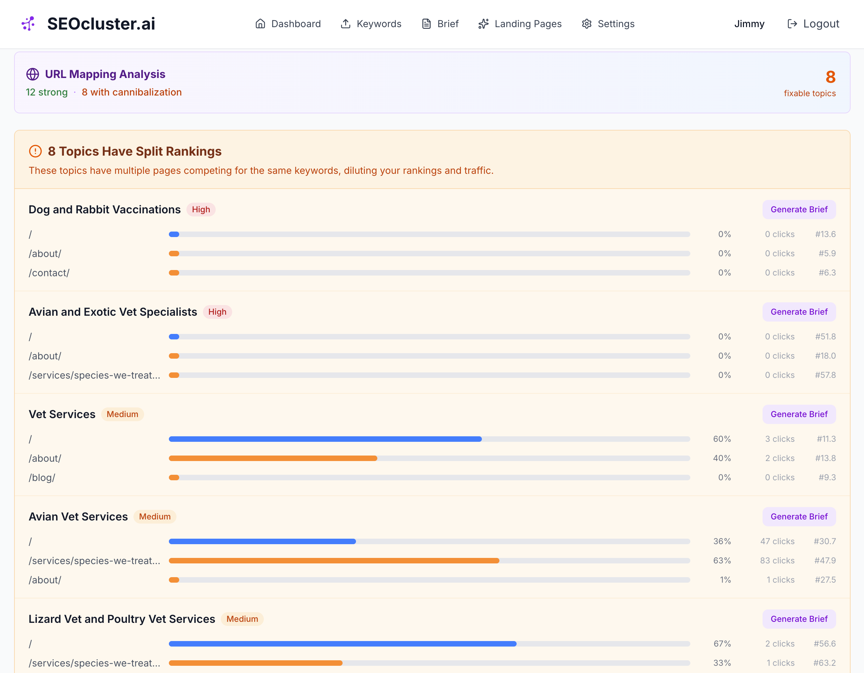Click the High badge on Avian and Exotic Vet Specialists

point(217,311)
